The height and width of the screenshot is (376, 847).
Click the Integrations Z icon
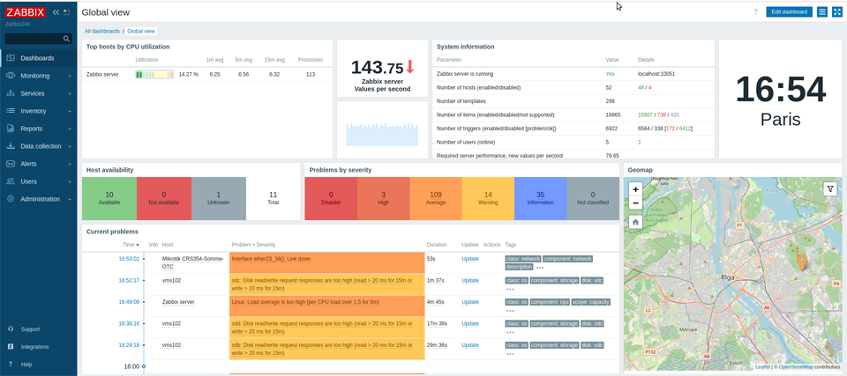coord(11,347)
